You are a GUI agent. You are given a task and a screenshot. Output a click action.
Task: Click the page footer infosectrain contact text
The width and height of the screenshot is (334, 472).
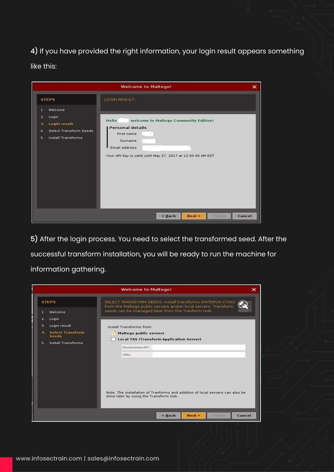tap(87, 458)
